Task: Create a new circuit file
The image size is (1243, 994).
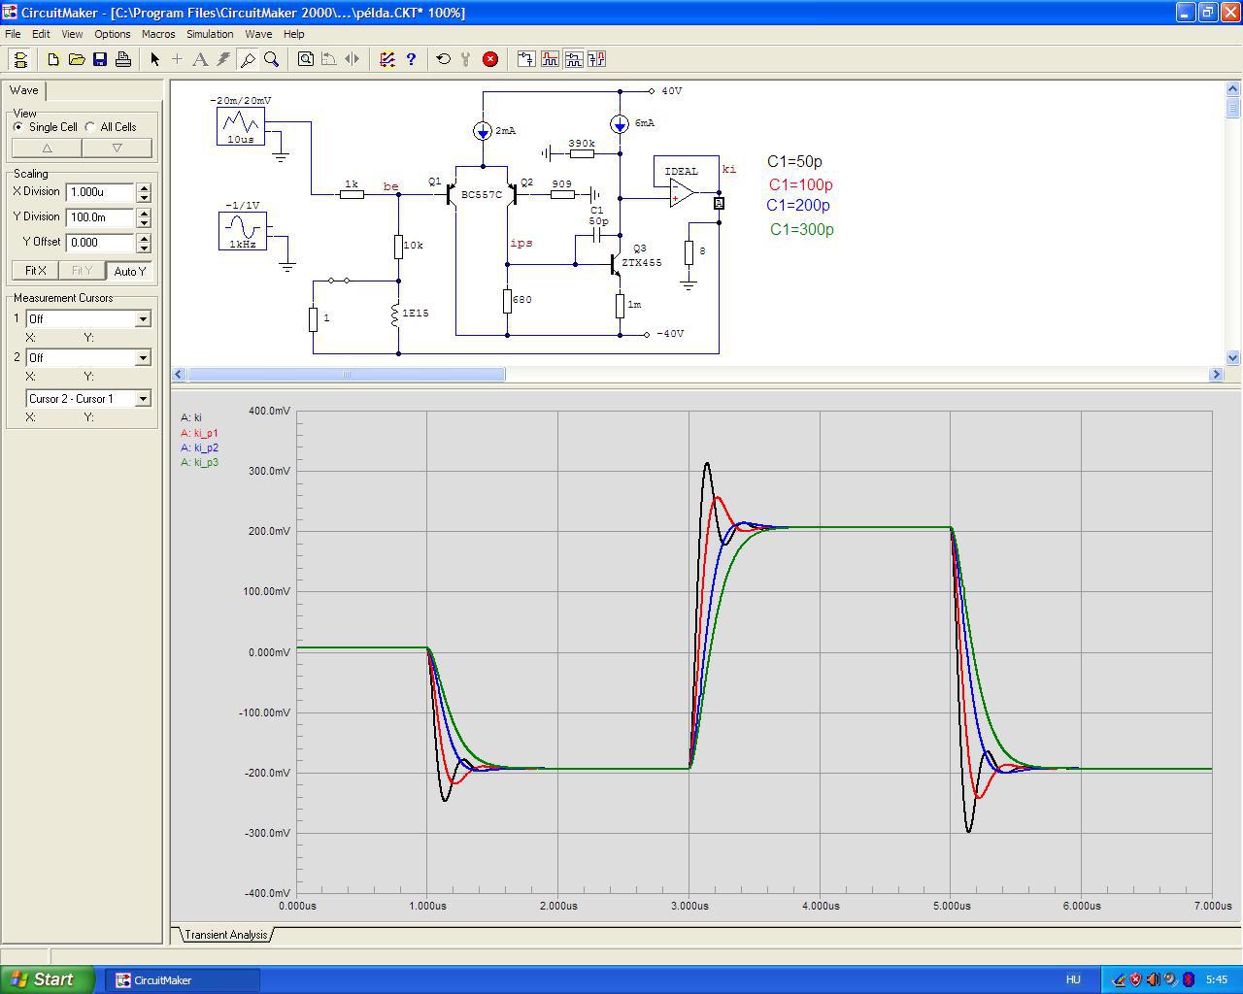Action: [x=53, y=59]
